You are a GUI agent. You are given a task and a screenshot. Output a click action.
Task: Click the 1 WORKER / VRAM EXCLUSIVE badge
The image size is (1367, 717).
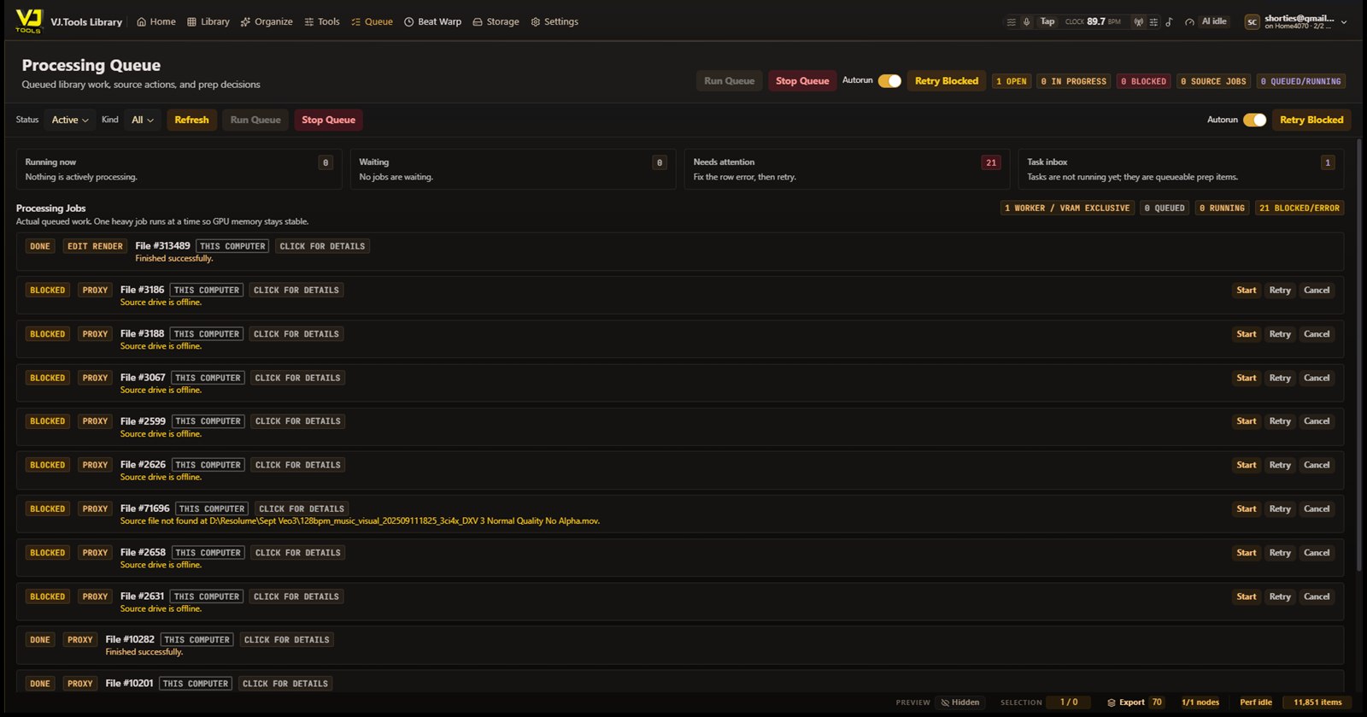point(1067,209)
